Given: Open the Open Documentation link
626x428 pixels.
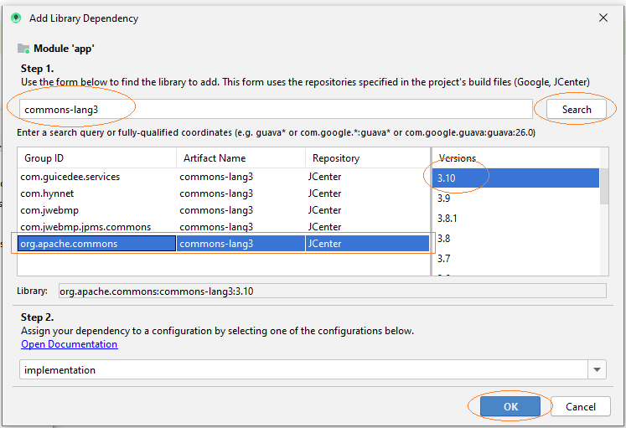Looking at the screenshot, I should coord(70,344).
